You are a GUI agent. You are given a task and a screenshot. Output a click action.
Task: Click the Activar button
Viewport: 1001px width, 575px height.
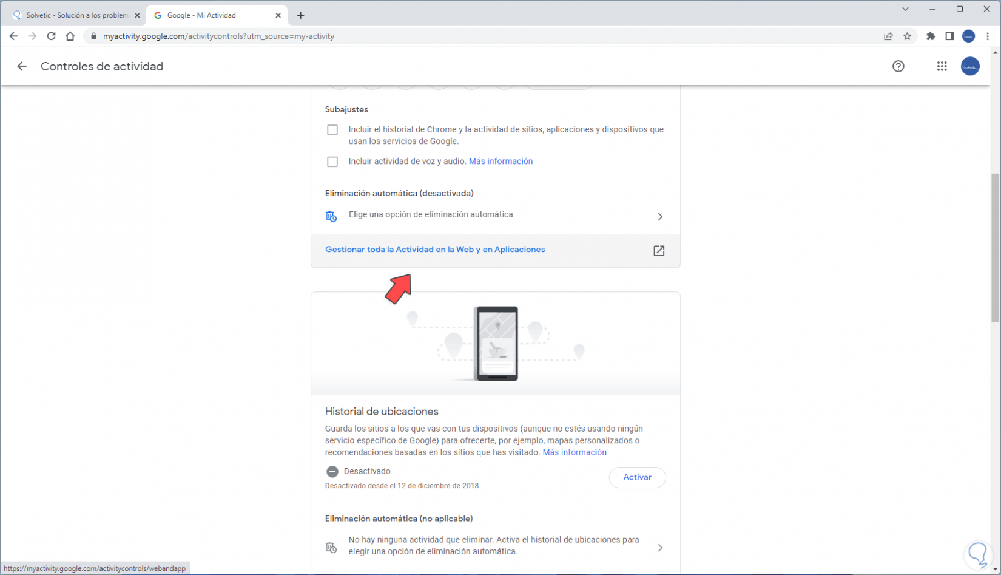tap(638, 478)
